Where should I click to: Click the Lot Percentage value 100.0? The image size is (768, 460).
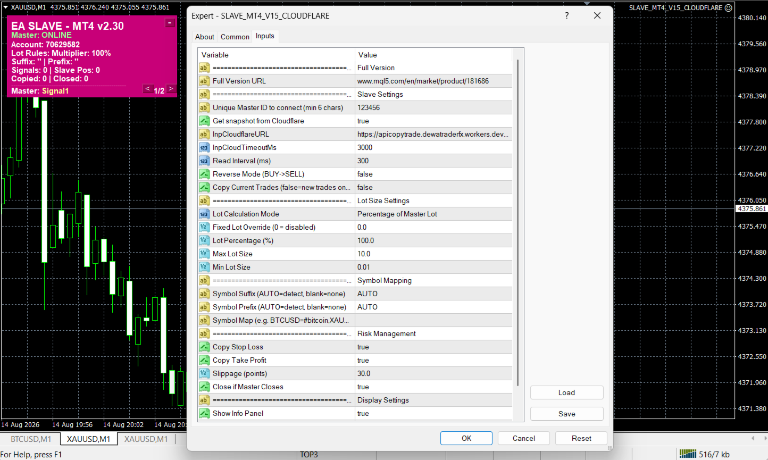point(433,240)
